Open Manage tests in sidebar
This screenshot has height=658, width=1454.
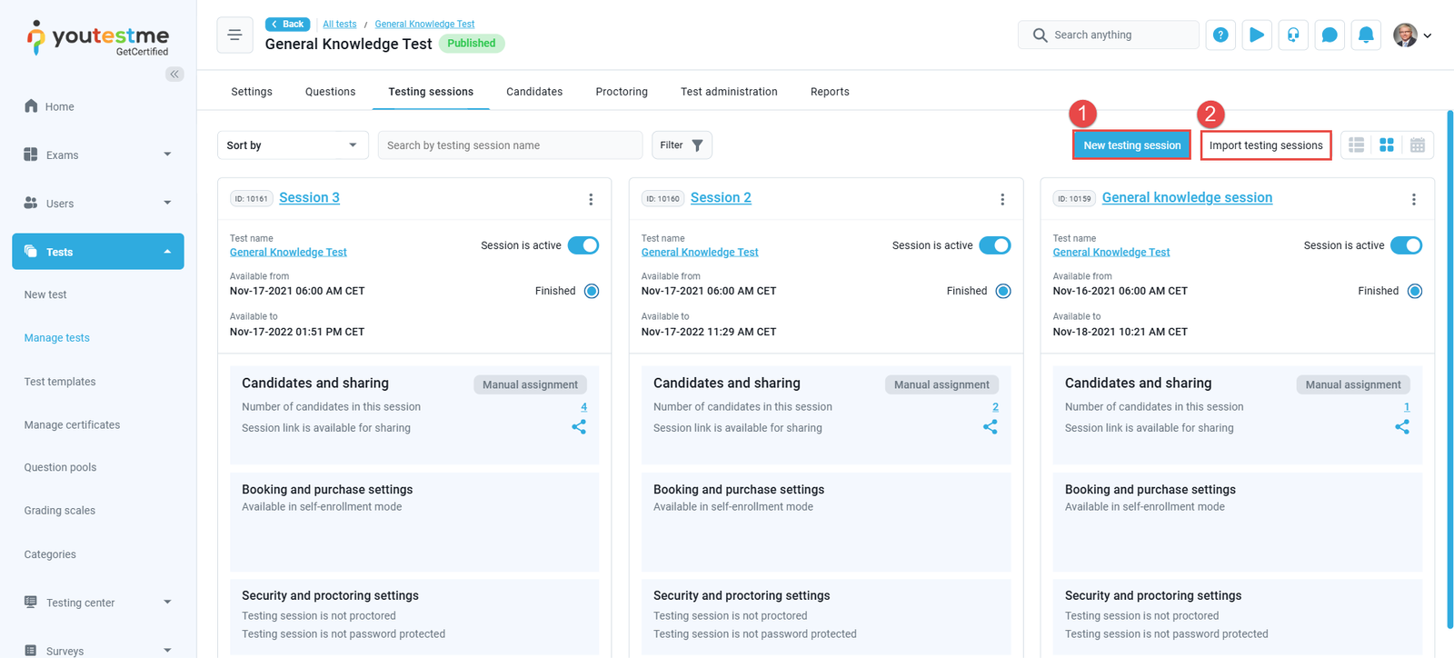coord(56,338)
